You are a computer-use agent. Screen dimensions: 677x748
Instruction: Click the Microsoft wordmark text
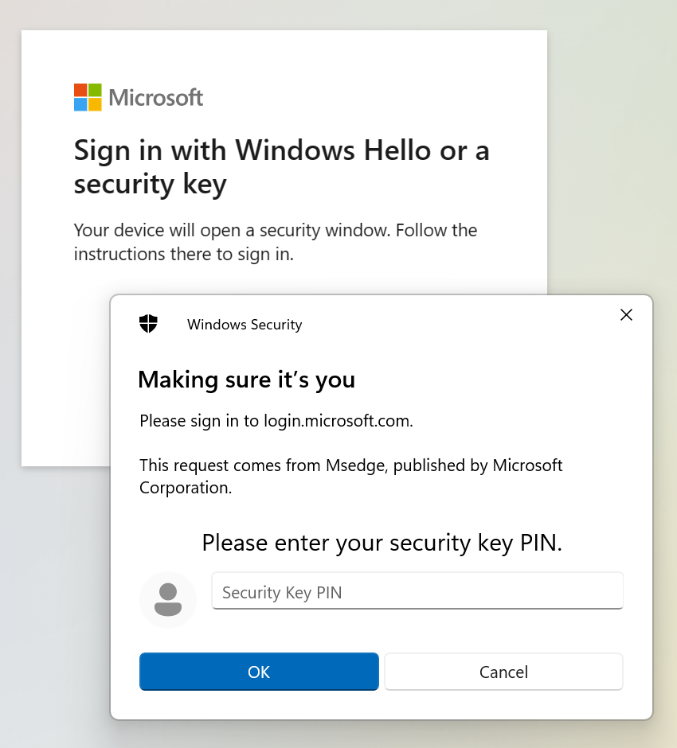pos(156,98)
